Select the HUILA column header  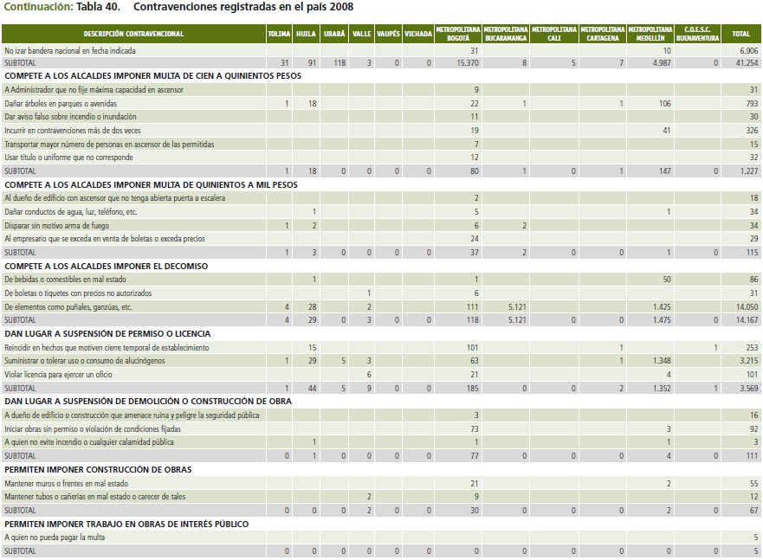pos(305,34)
